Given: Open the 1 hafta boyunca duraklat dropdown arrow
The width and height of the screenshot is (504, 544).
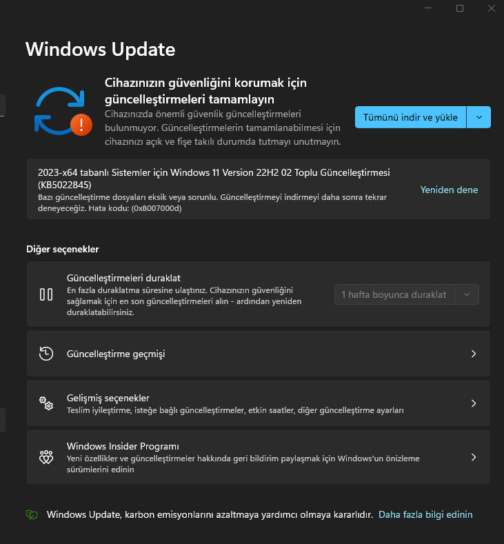Looking at the screenshot, I should 467,294.
